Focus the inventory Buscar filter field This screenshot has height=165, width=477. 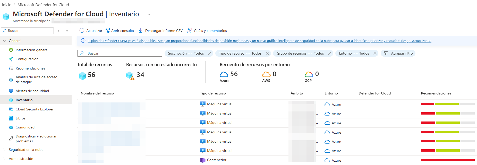click(120, 53)
